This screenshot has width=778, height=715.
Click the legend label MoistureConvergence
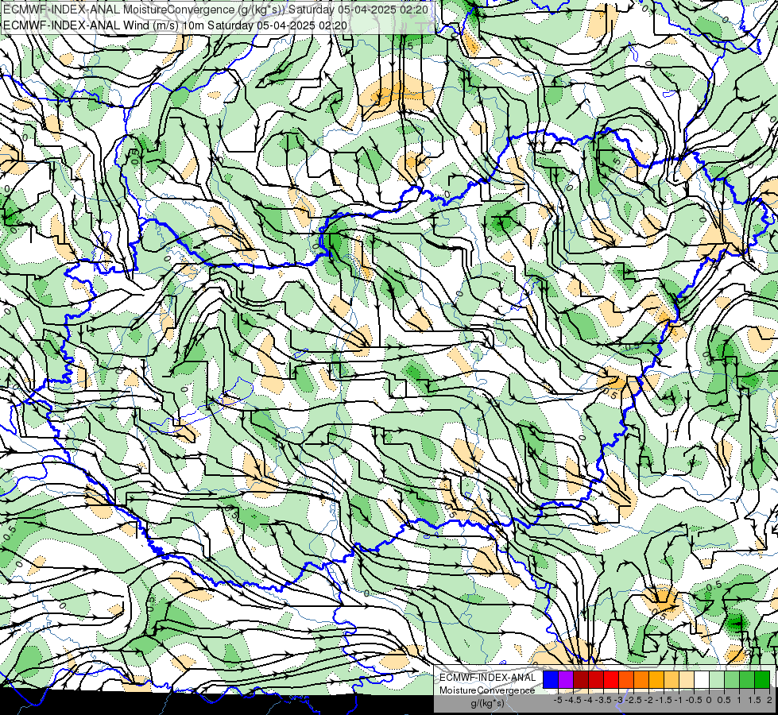click(487, 690)
